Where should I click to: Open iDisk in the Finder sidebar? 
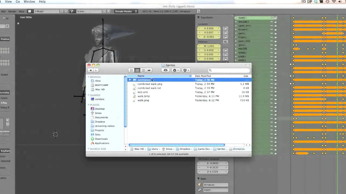pos(98,81)
